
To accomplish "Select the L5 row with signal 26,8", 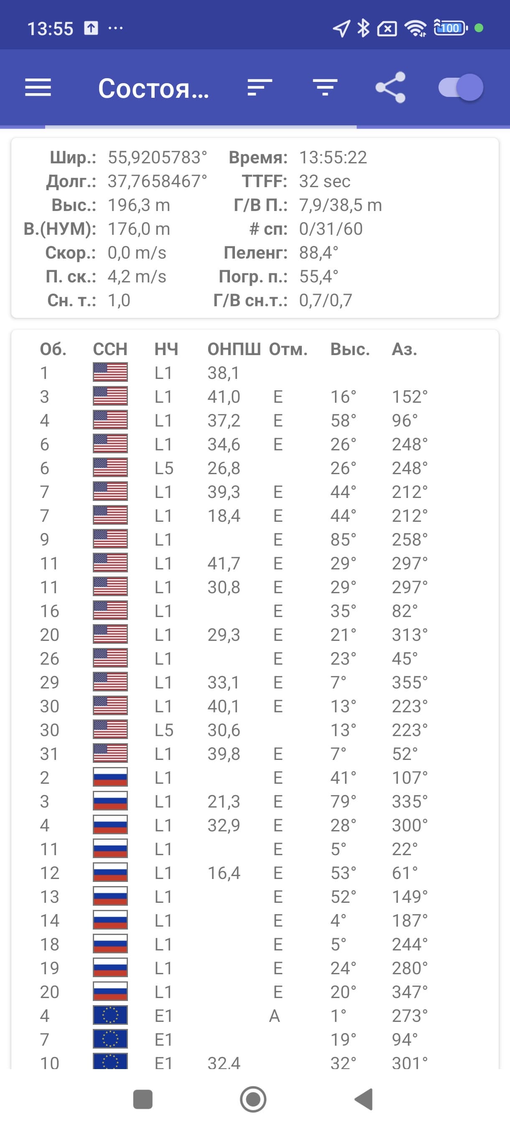I will [224, 468].
